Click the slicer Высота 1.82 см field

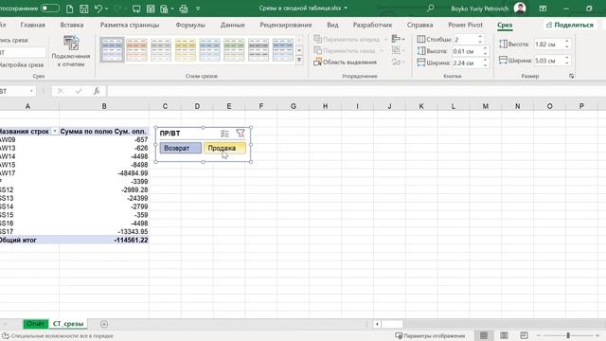tap(549, 45)
